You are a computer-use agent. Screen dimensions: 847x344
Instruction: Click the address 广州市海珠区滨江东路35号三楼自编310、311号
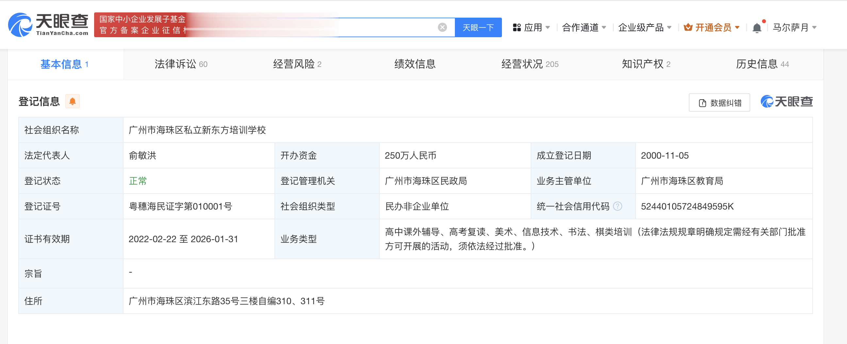coord(226,301)
